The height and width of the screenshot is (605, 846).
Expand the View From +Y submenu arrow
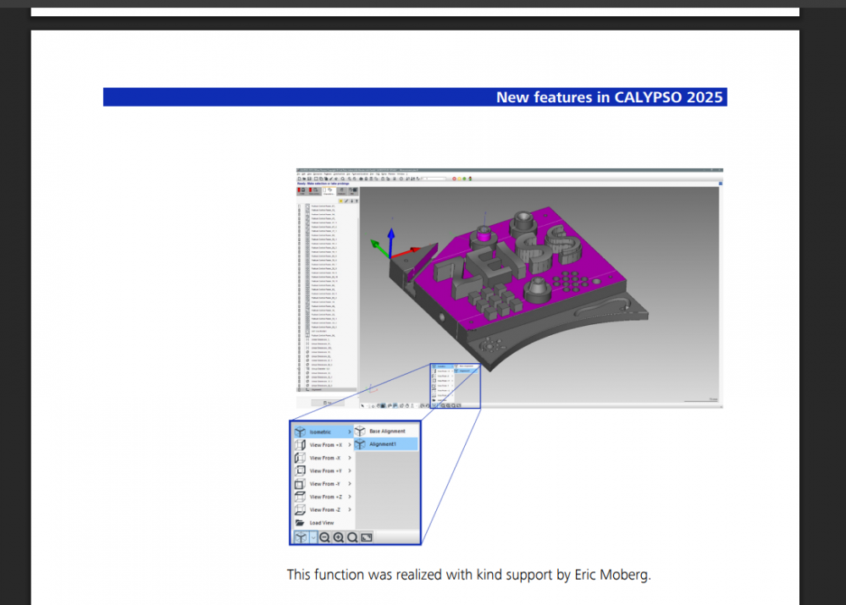tap(350, 471)
